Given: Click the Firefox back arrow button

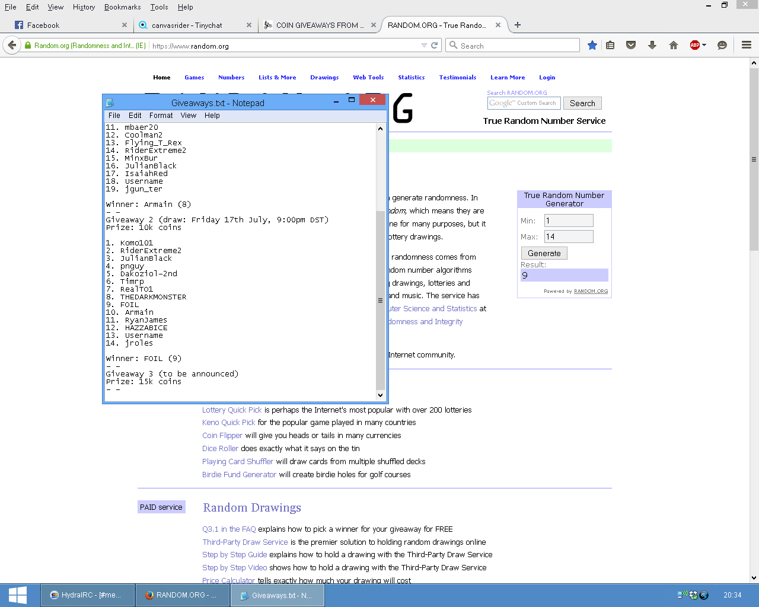Looking at the screenshot, I should click(x=12, y=45).
